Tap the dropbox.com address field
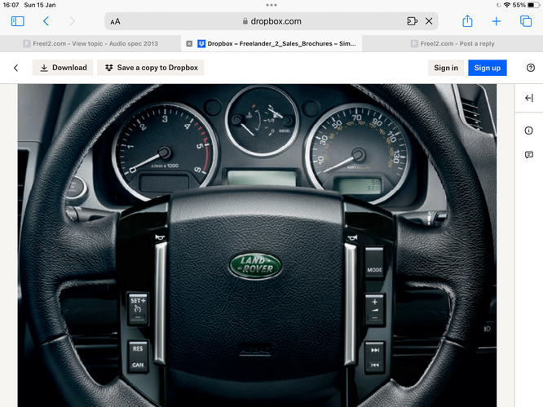This screenshot has height=407, width=543. click(x=271, y=21)
